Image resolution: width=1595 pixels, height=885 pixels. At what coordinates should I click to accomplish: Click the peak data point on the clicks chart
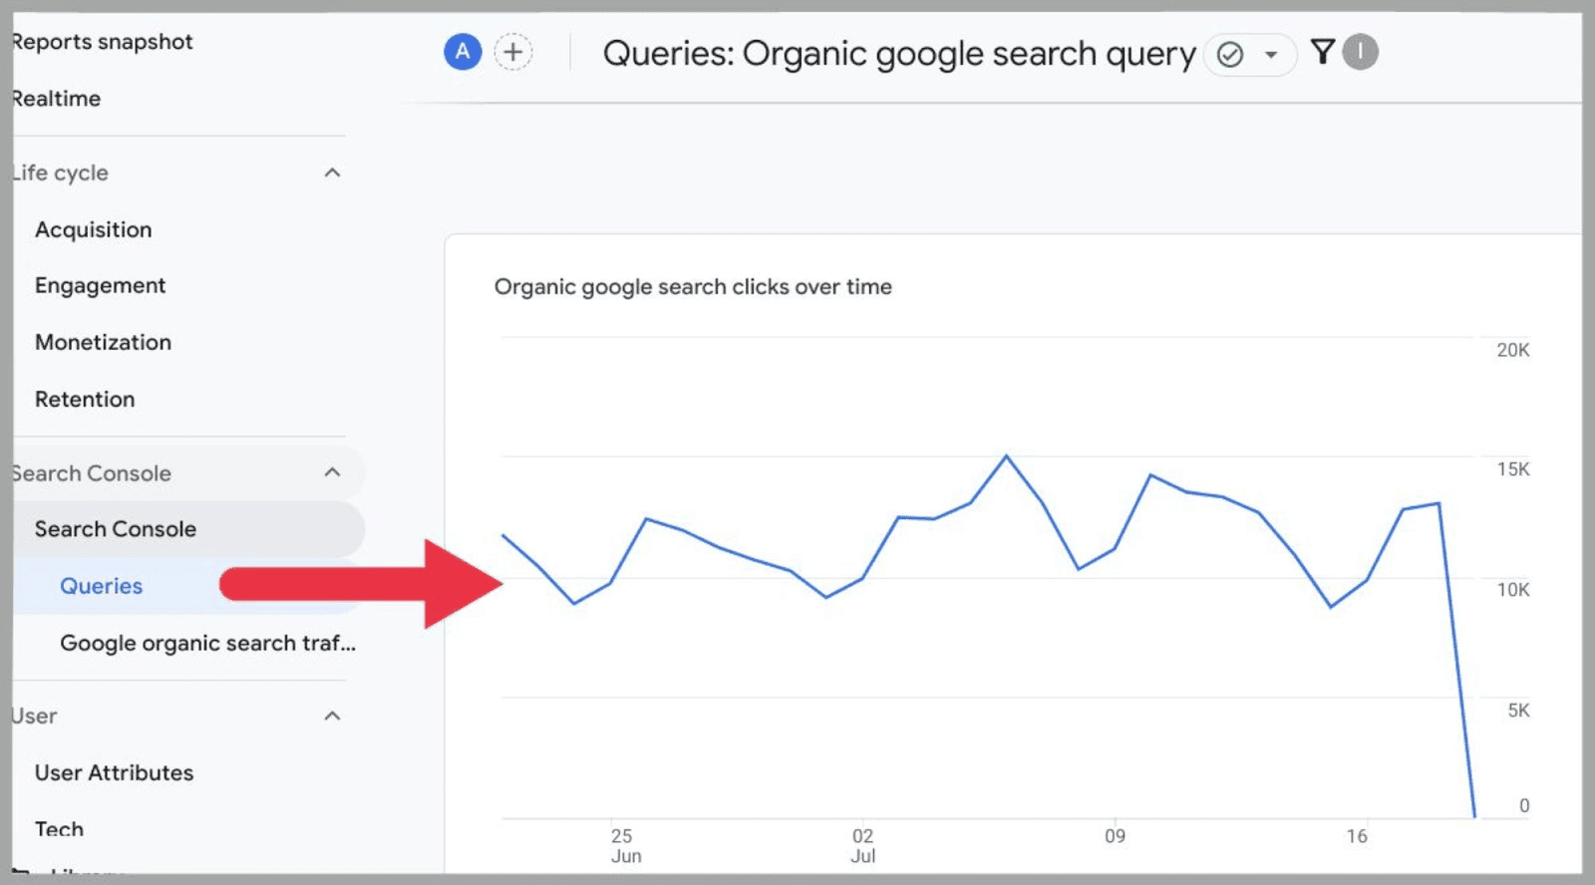tap(1007, 453)
